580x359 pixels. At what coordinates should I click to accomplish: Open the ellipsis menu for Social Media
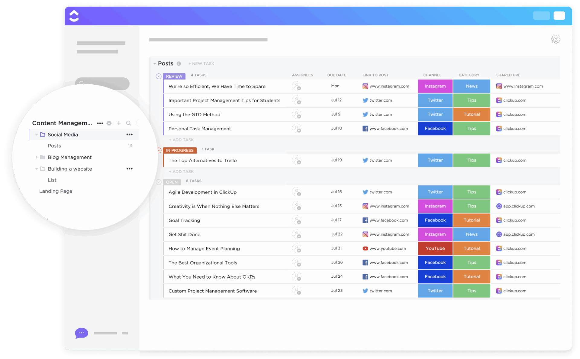tap(130, 134)
